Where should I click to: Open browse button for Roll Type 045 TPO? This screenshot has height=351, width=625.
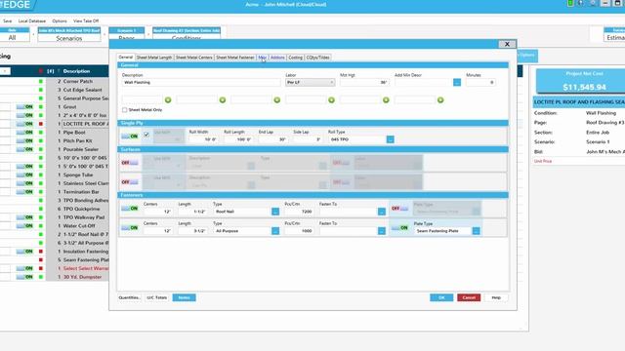click(x=391, y=139)
